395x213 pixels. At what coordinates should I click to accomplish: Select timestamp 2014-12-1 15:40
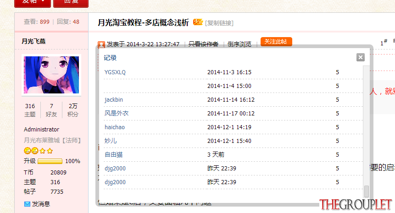point(229,141)
